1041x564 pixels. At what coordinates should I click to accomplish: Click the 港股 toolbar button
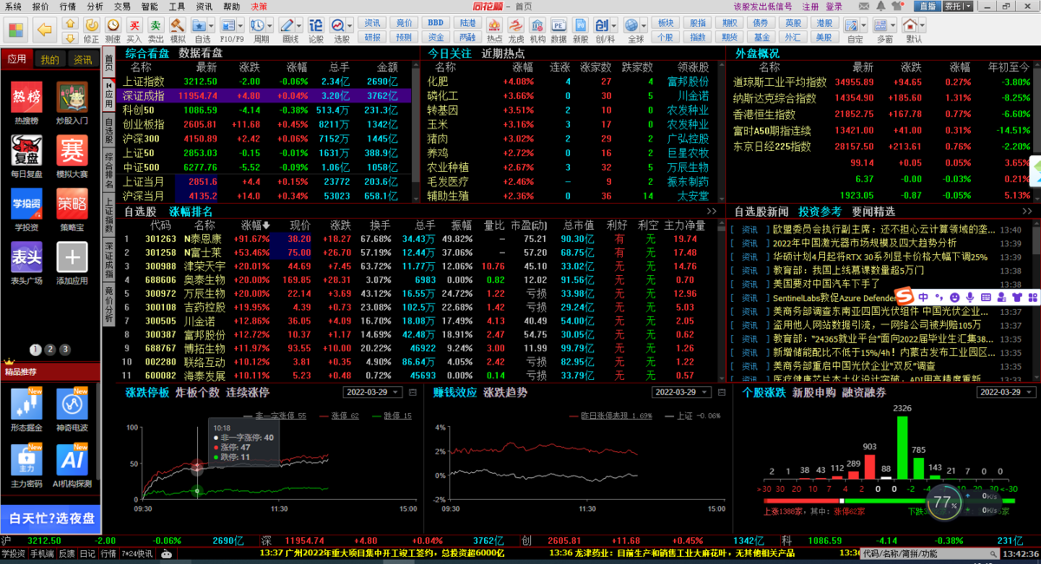click(x=823, y=23)
